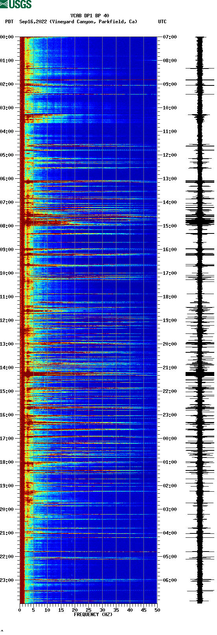Click the UTC time label 01:00 on right axis

point(170,462)
